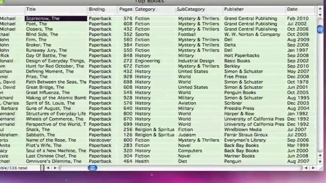Select the 'Closers, The' title cell
This screenshot has width=326, height=183.
(x=56, y=29)
